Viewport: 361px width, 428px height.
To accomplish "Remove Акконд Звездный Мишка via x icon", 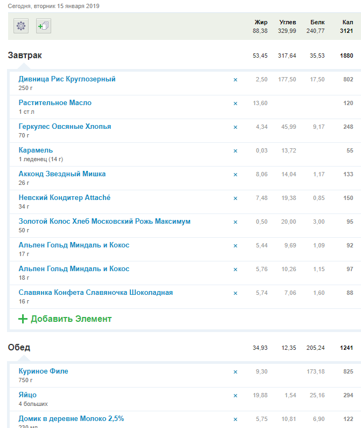I will point(235,175).
